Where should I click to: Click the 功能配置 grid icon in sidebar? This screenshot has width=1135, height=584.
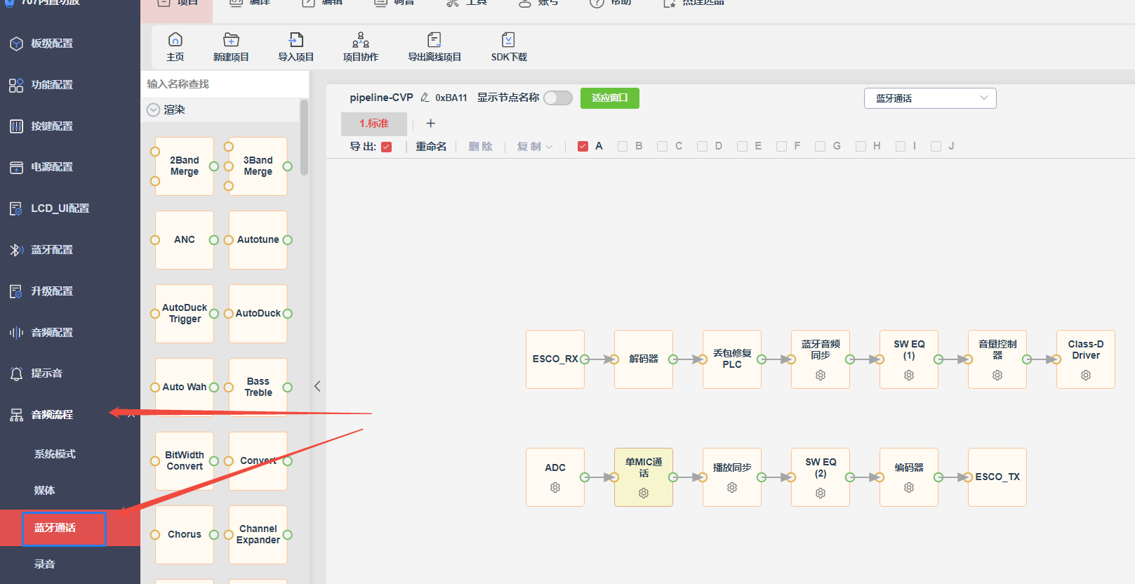(16, 86)
